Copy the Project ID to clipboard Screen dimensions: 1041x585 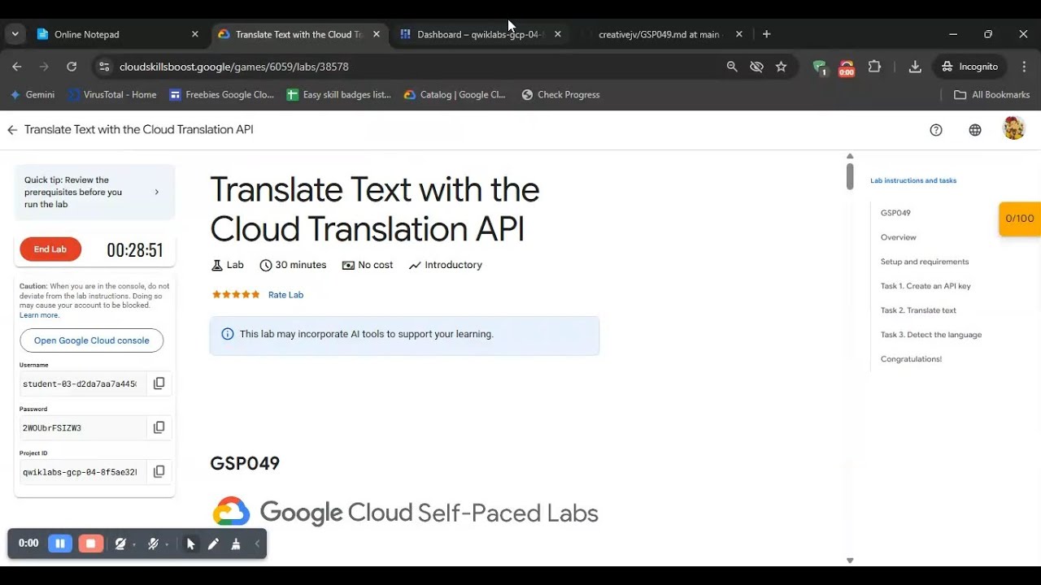click(x=159, y=471)
